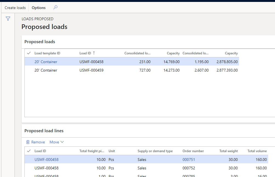Click second Consolidated lo... column header
The image size is (275, 177).
click(x=195, y=53)
